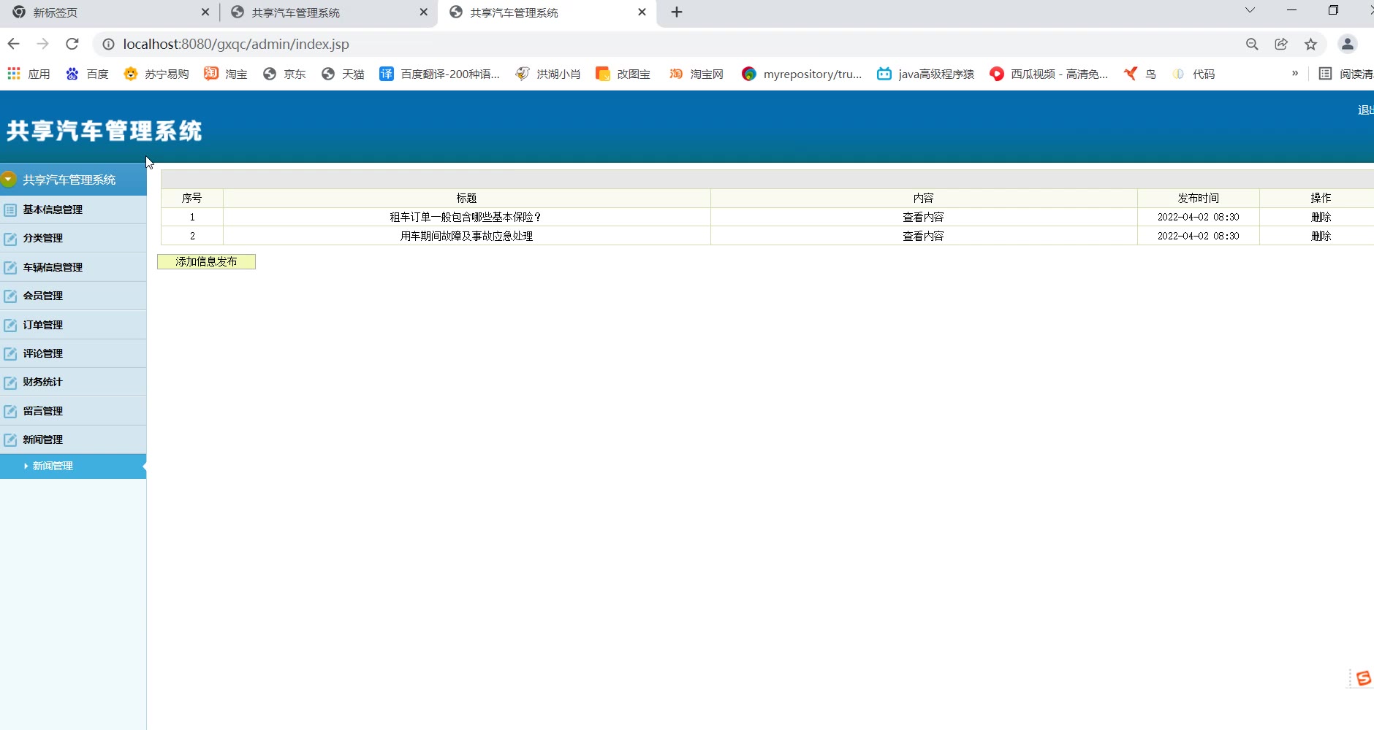1374x730 pixels.
Task: Open the zoom magnifier icon in the address bar
Action: click(x=1252, y=45)
